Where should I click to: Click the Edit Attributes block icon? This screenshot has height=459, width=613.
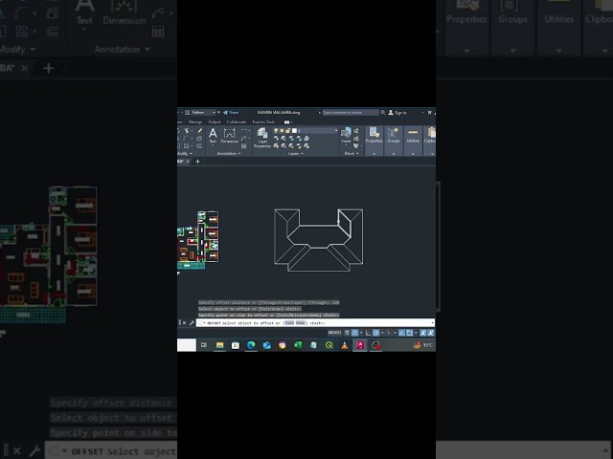355,146
